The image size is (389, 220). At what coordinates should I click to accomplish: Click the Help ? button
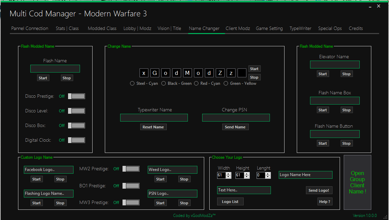(325, 202)
